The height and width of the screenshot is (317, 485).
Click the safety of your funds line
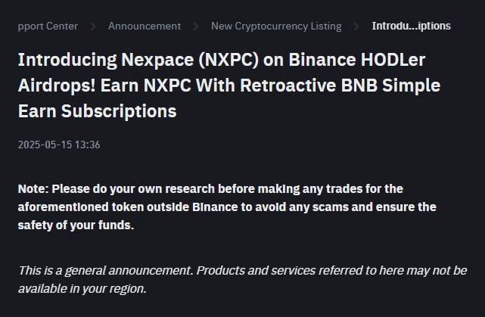point(76,225)
